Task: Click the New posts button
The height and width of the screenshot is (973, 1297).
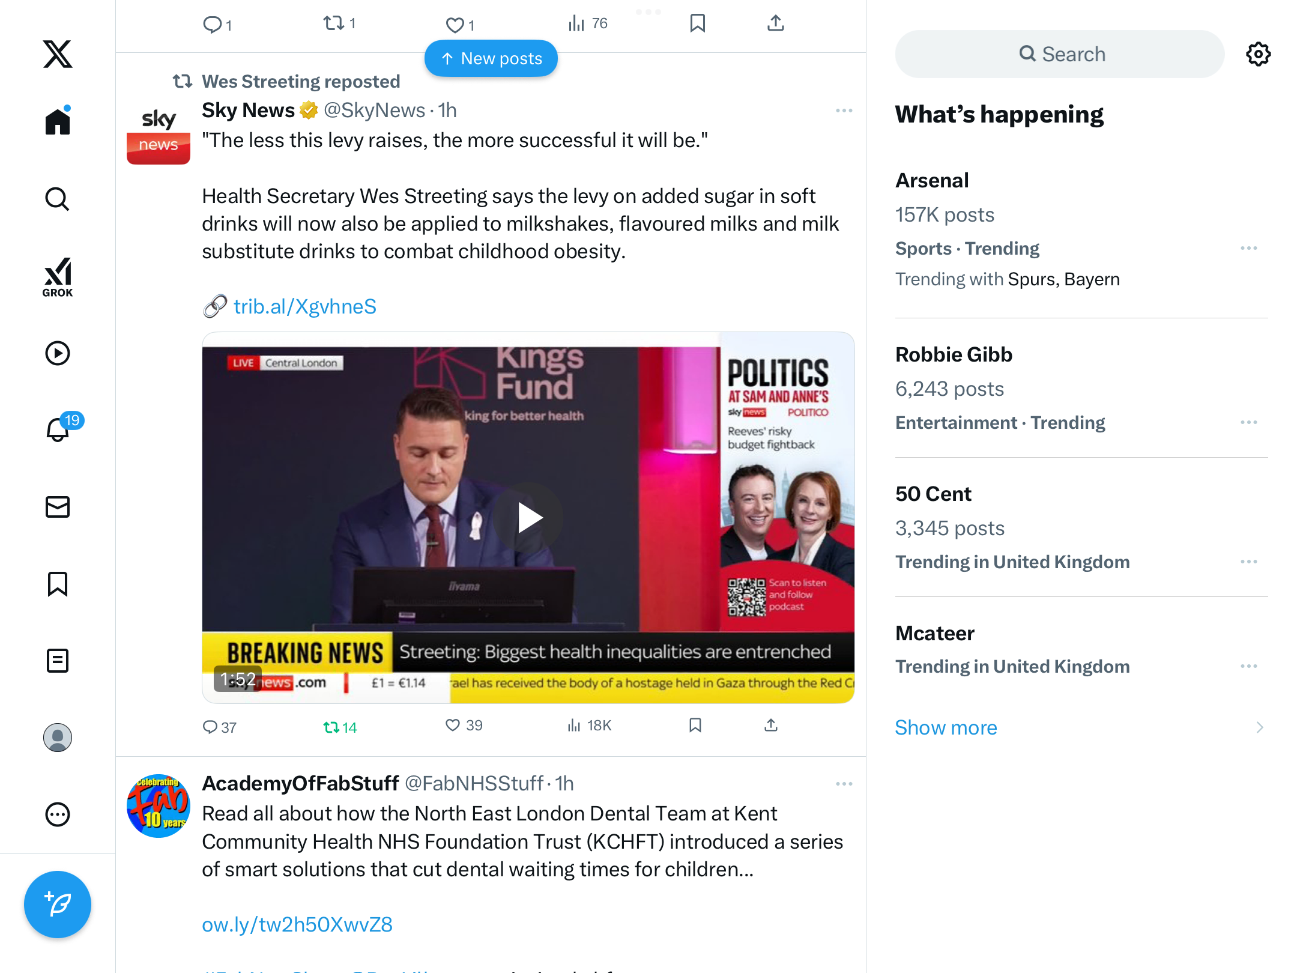Action: [491, 58]
